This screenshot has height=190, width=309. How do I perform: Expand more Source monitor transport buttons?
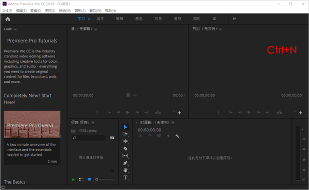point(174,111)
